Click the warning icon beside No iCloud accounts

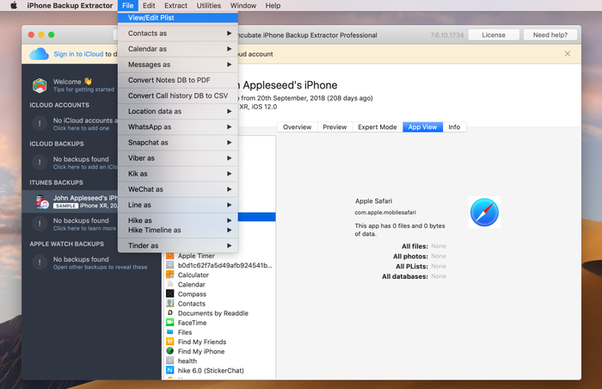[40, 124]
